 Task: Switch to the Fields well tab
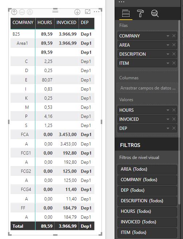[126, 13]
